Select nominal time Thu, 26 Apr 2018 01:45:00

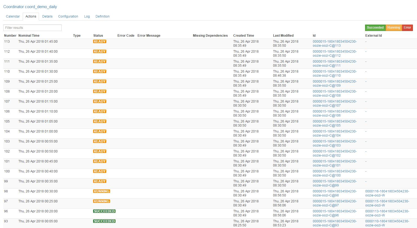(x=38, y=42)
